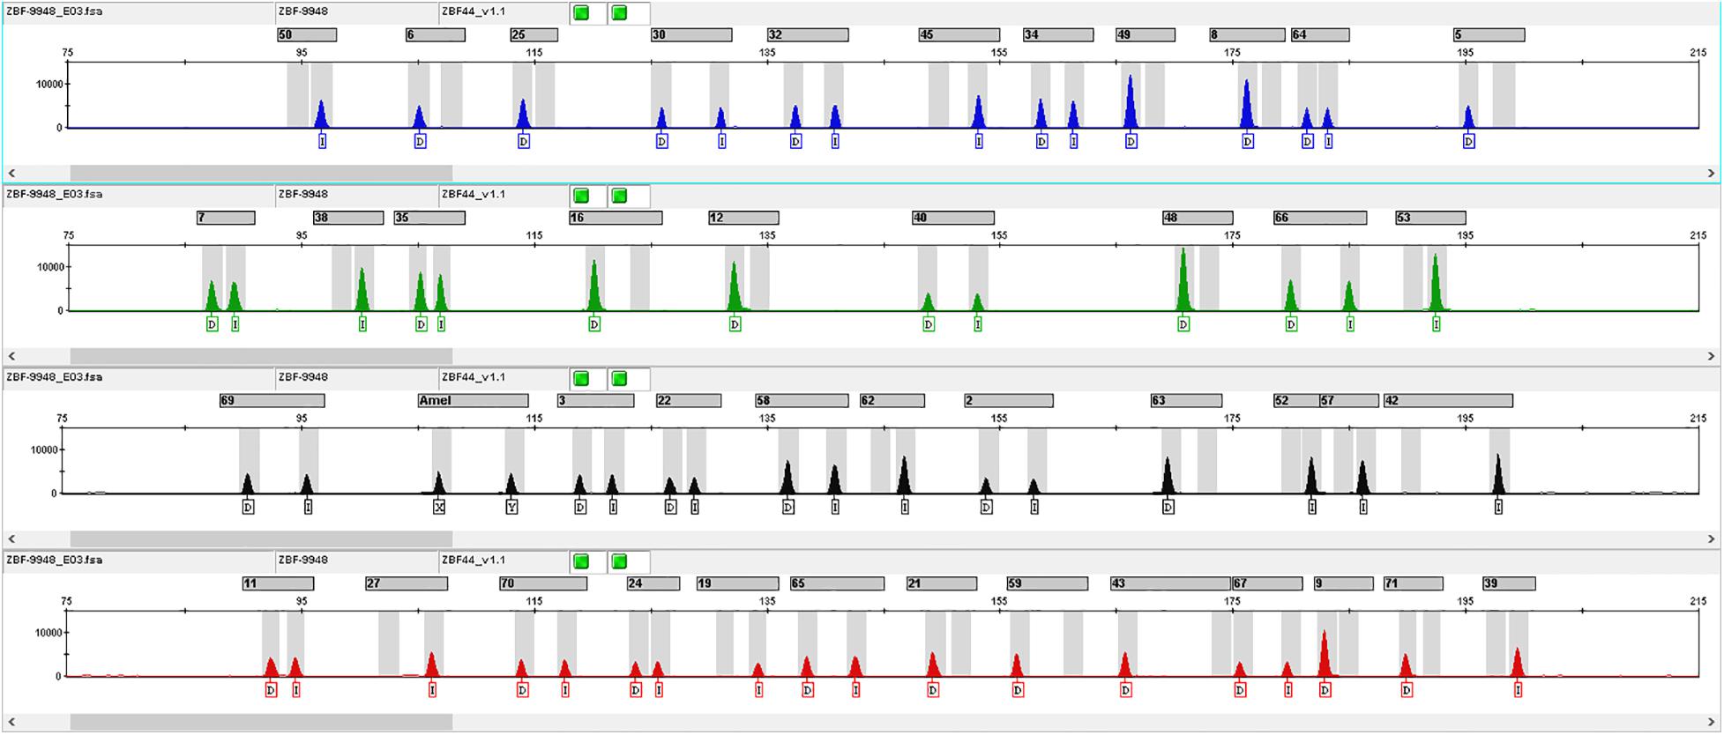Click the I allele call under marker 53

pos(1437,324)
